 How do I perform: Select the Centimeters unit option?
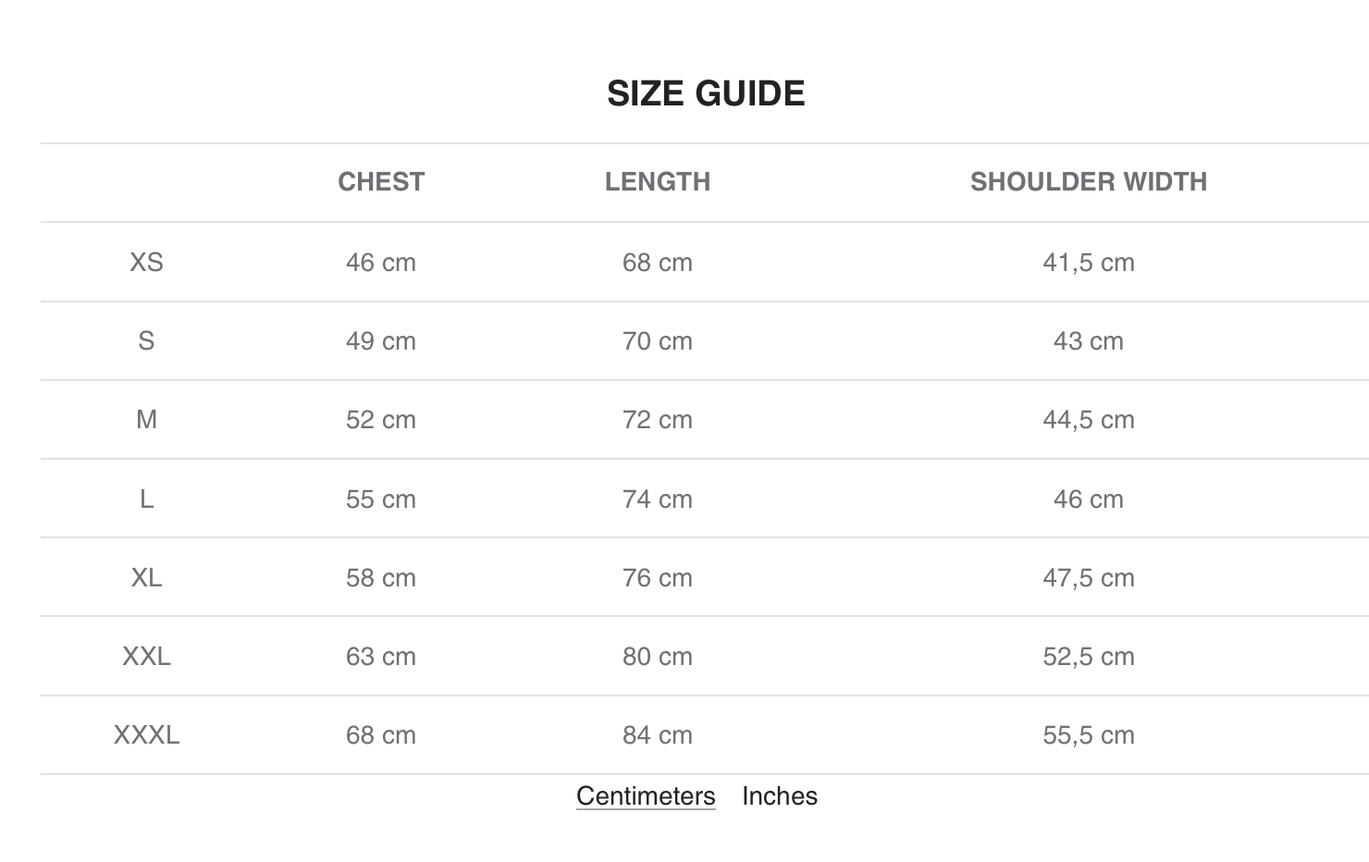coord(646,796)
